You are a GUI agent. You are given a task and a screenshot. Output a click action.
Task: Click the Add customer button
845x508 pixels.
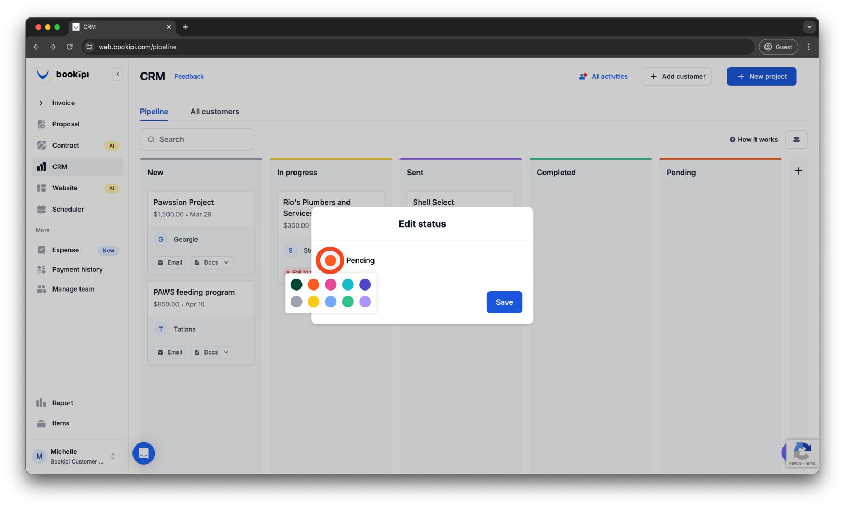pyautogui.click(x=677, y=76)
